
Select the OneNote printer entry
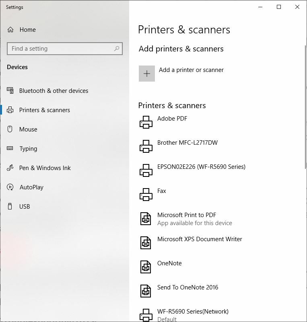pos(169,263)
